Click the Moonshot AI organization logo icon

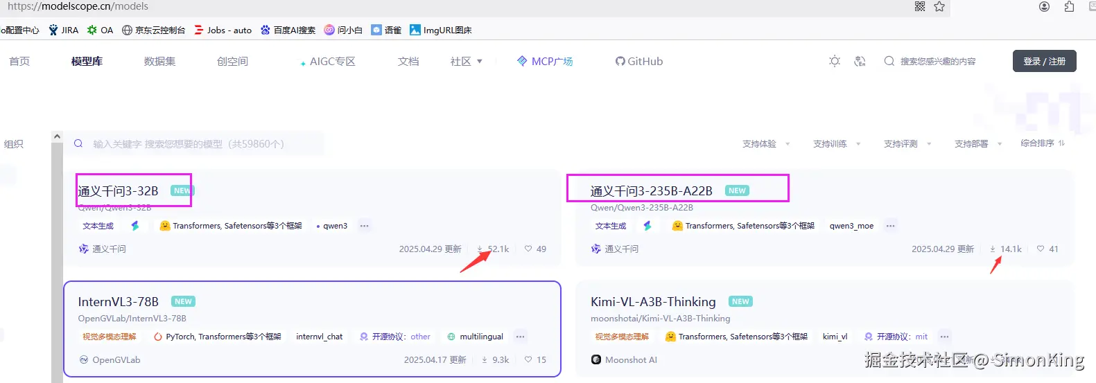point(596,359)
